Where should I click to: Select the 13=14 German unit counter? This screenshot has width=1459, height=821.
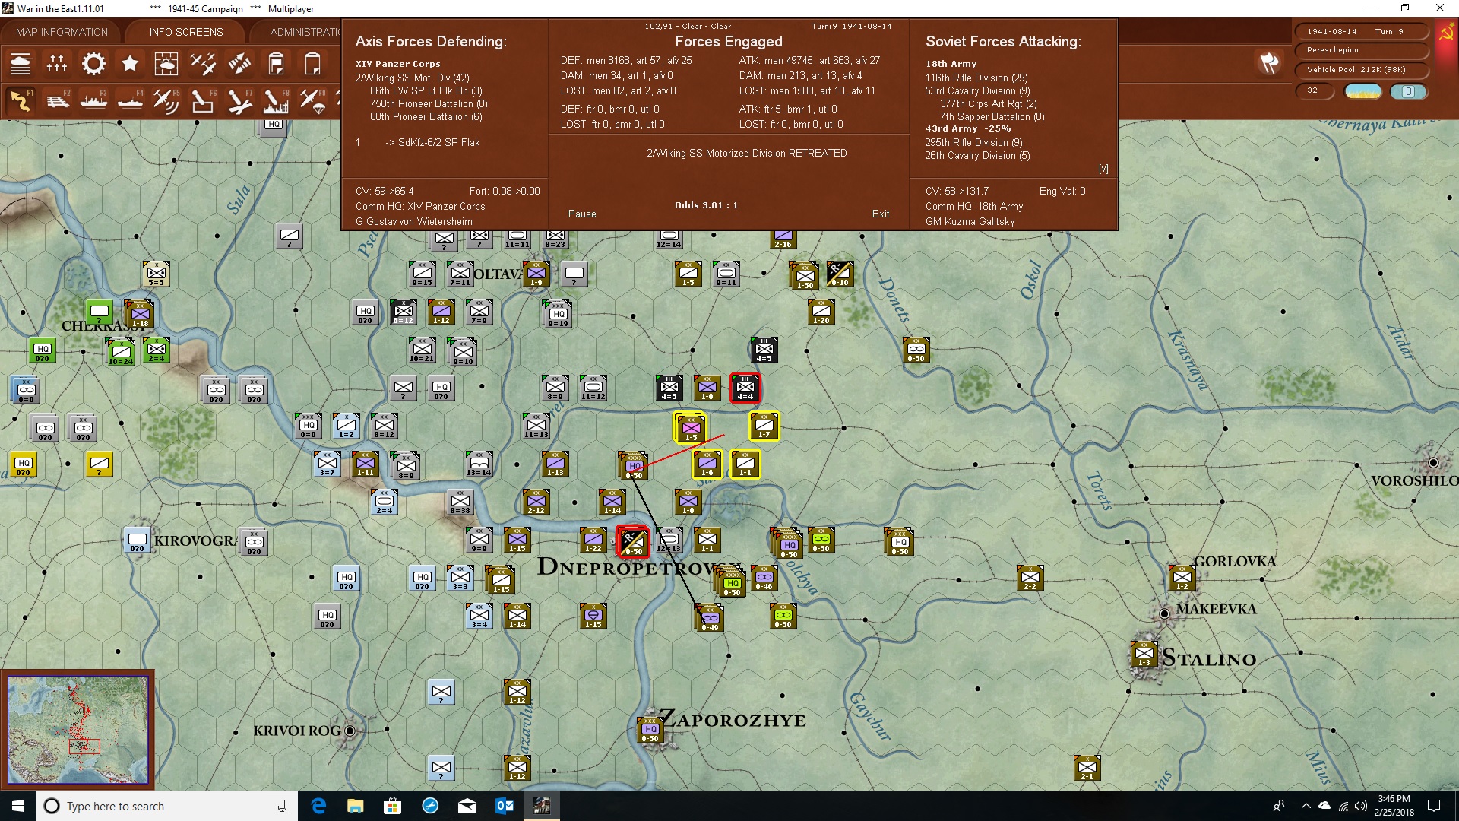point(479,464)
